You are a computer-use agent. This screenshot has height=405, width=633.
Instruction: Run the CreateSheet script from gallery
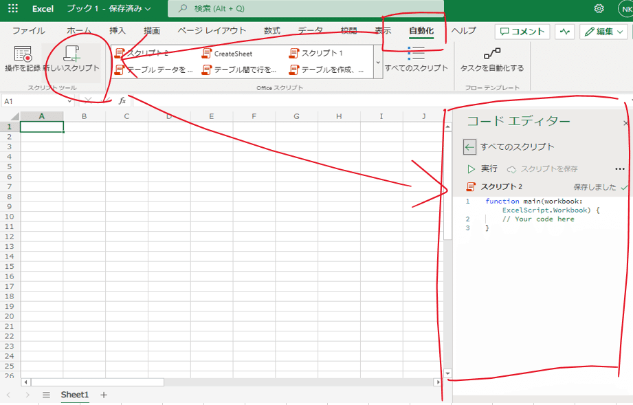point(228,54)
